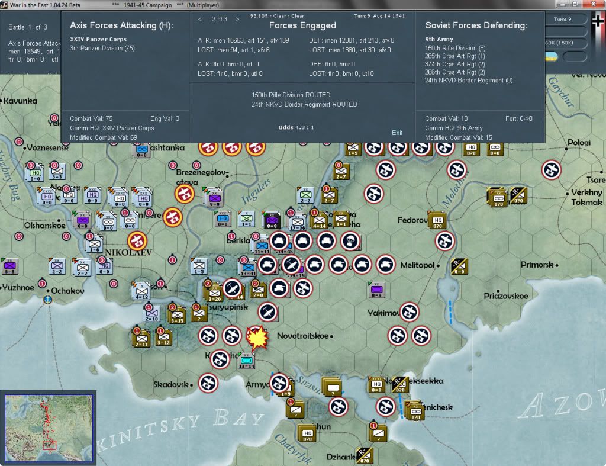Select the blue 11=11 unit counter
Viewport: 606px width, 466px height.
pos(262,246)
